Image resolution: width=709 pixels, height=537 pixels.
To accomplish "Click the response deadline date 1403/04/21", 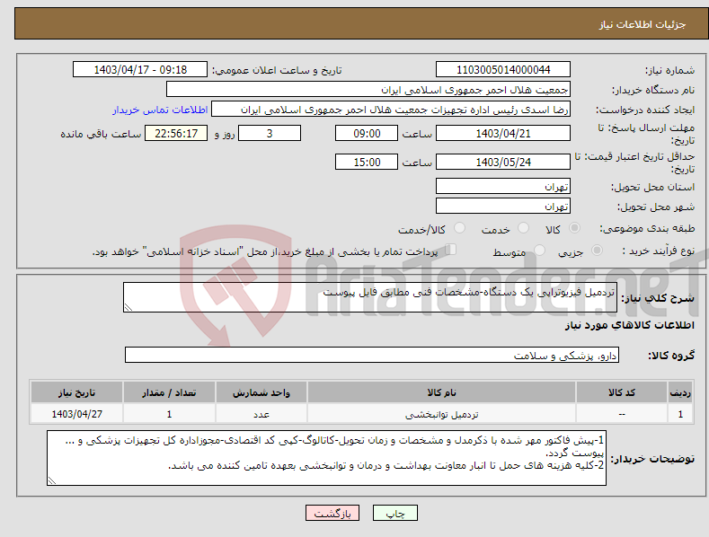I will tap(503, 133).
